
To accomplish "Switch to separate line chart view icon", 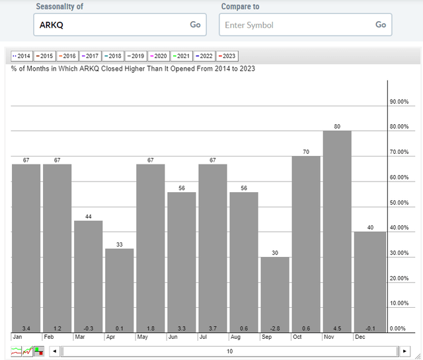I will (16, 351).
